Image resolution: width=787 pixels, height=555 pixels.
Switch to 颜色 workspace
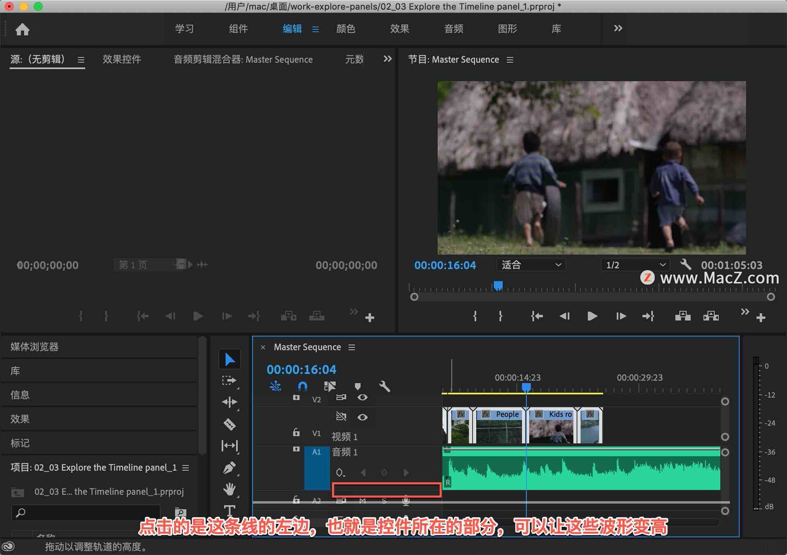click(x=346, y=29)
